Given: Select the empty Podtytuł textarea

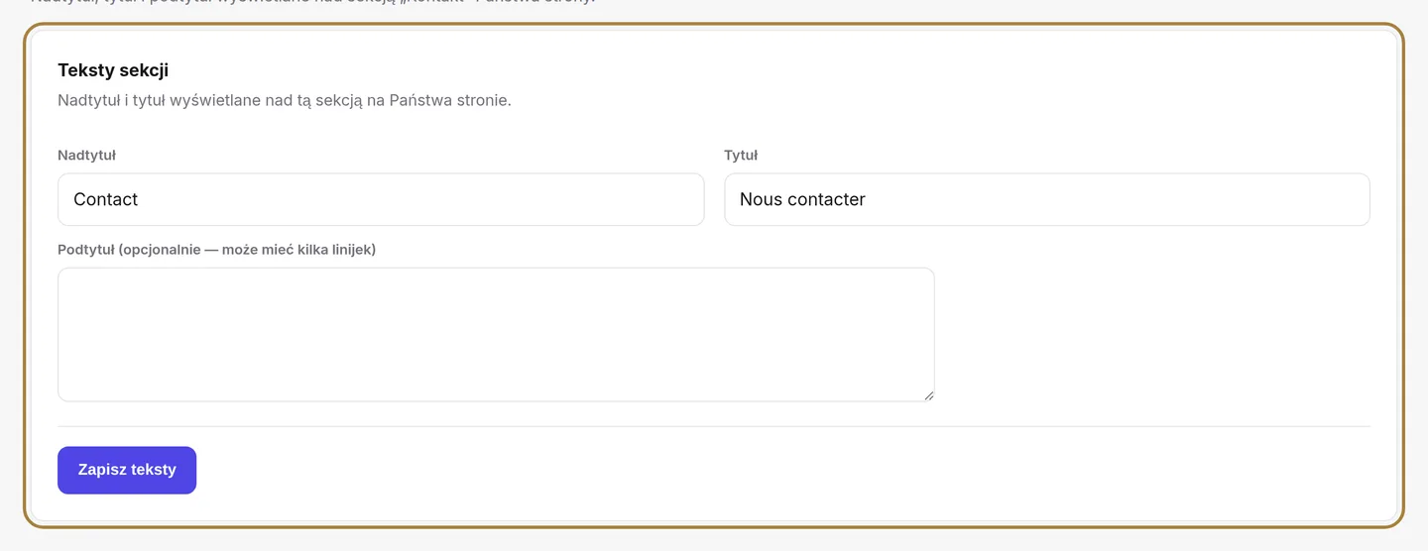Looking at the screenshot, I should pos(496,334).
